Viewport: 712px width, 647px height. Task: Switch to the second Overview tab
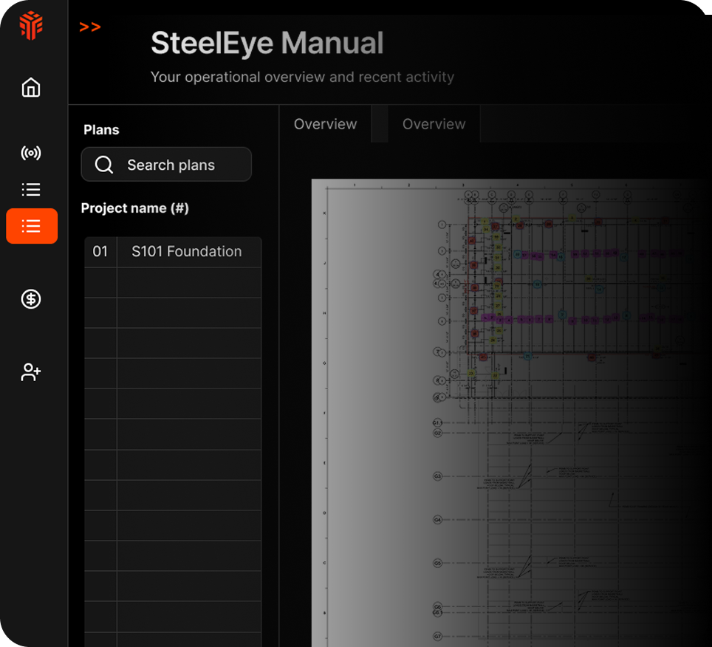click(434, 124)
